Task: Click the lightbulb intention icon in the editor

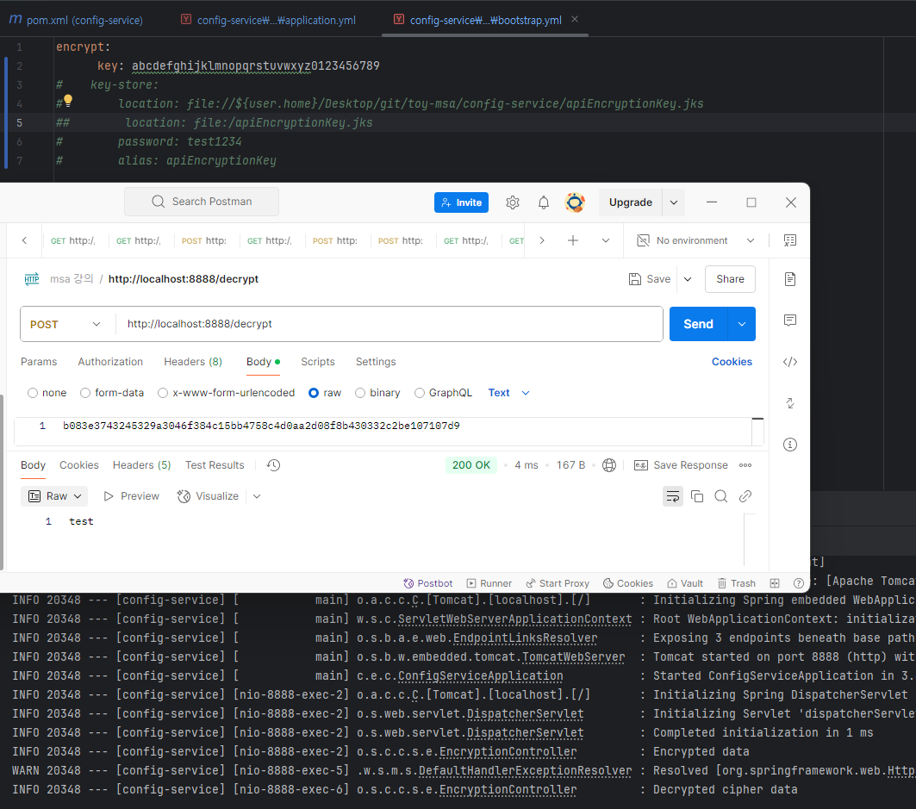Action: pyautogui.click(x=68, y=101)
